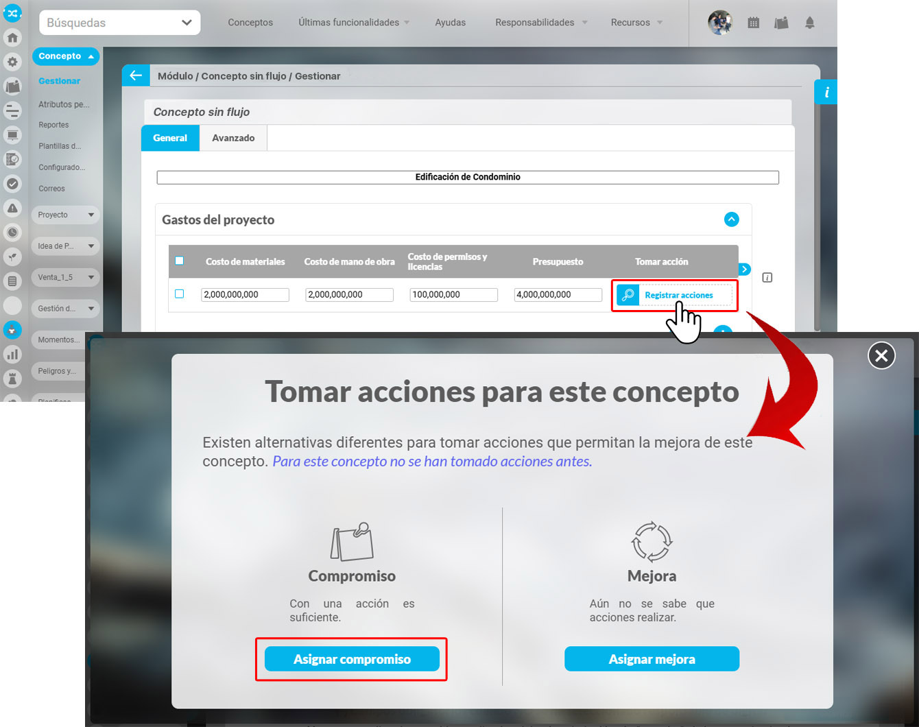919x727 pixels.
Task: Click the document list icon in sidebar
Action: (12, 281)
